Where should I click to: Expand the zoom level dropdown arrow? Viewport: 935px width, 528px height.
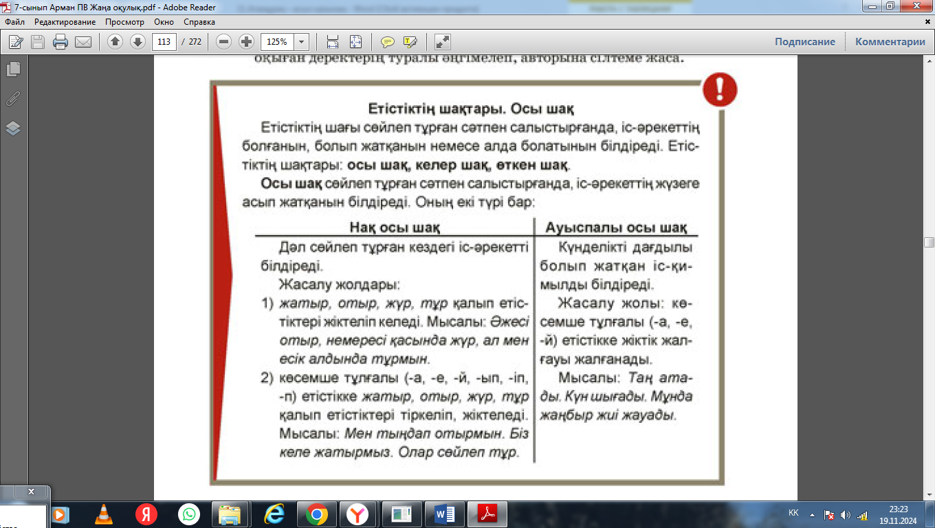click(x=301, y=42)
